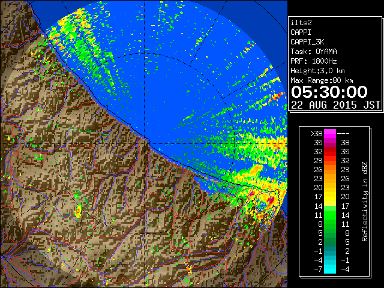Image resolution: width=384 pixels, height=288 pixels.
Task: Click the yellow echo cluster over western mountains
Action: 79,211
